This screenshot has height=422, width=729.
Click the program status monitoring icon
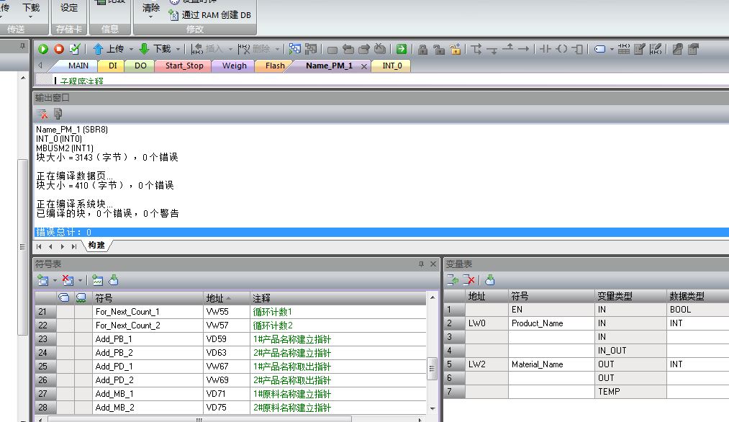click(295, 49)
